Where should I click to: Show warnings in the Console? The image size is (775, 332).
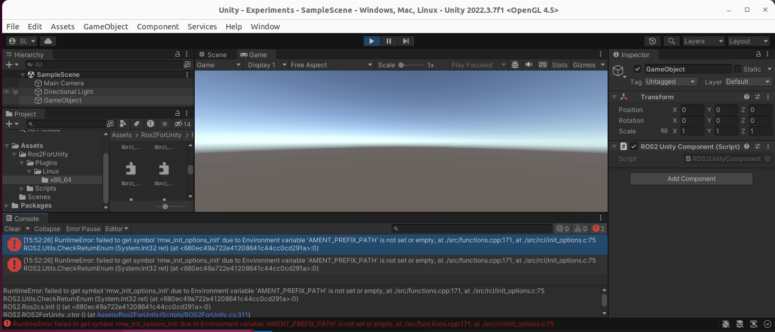pos(580,228)
